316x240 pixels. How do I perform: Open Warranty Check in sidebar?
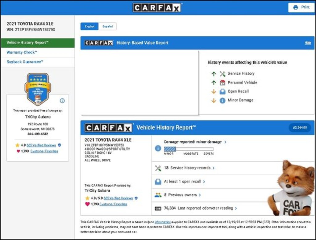click(x=22, y=53)
